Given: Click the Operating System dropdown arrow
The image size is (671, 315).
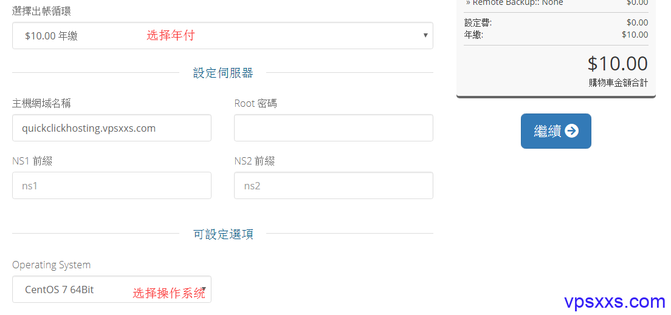Looking at the screenshot, I should (204, 290).
